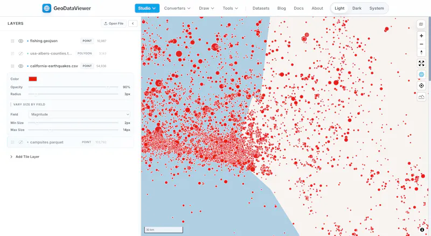Click the POLYGON type badge
The height and width of the screenshot is (236, 431).
click(x=85, y=53)
